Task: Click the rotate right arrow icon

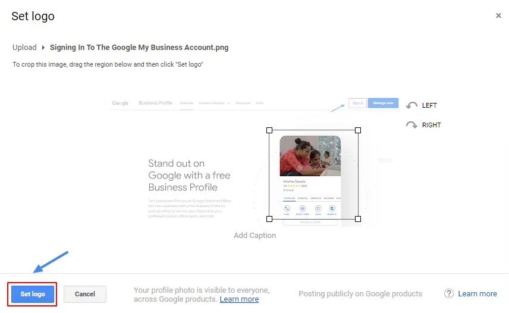Action: pyautogui.click(x=411, y=125)
